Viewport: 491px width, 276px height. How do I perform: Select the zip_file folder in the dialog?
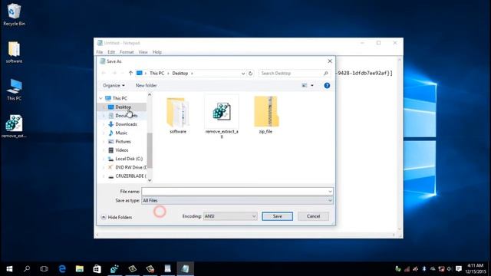265,115
